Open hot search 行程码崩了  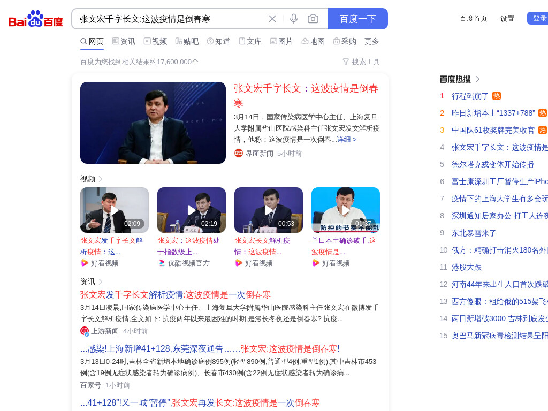[470, 96]
